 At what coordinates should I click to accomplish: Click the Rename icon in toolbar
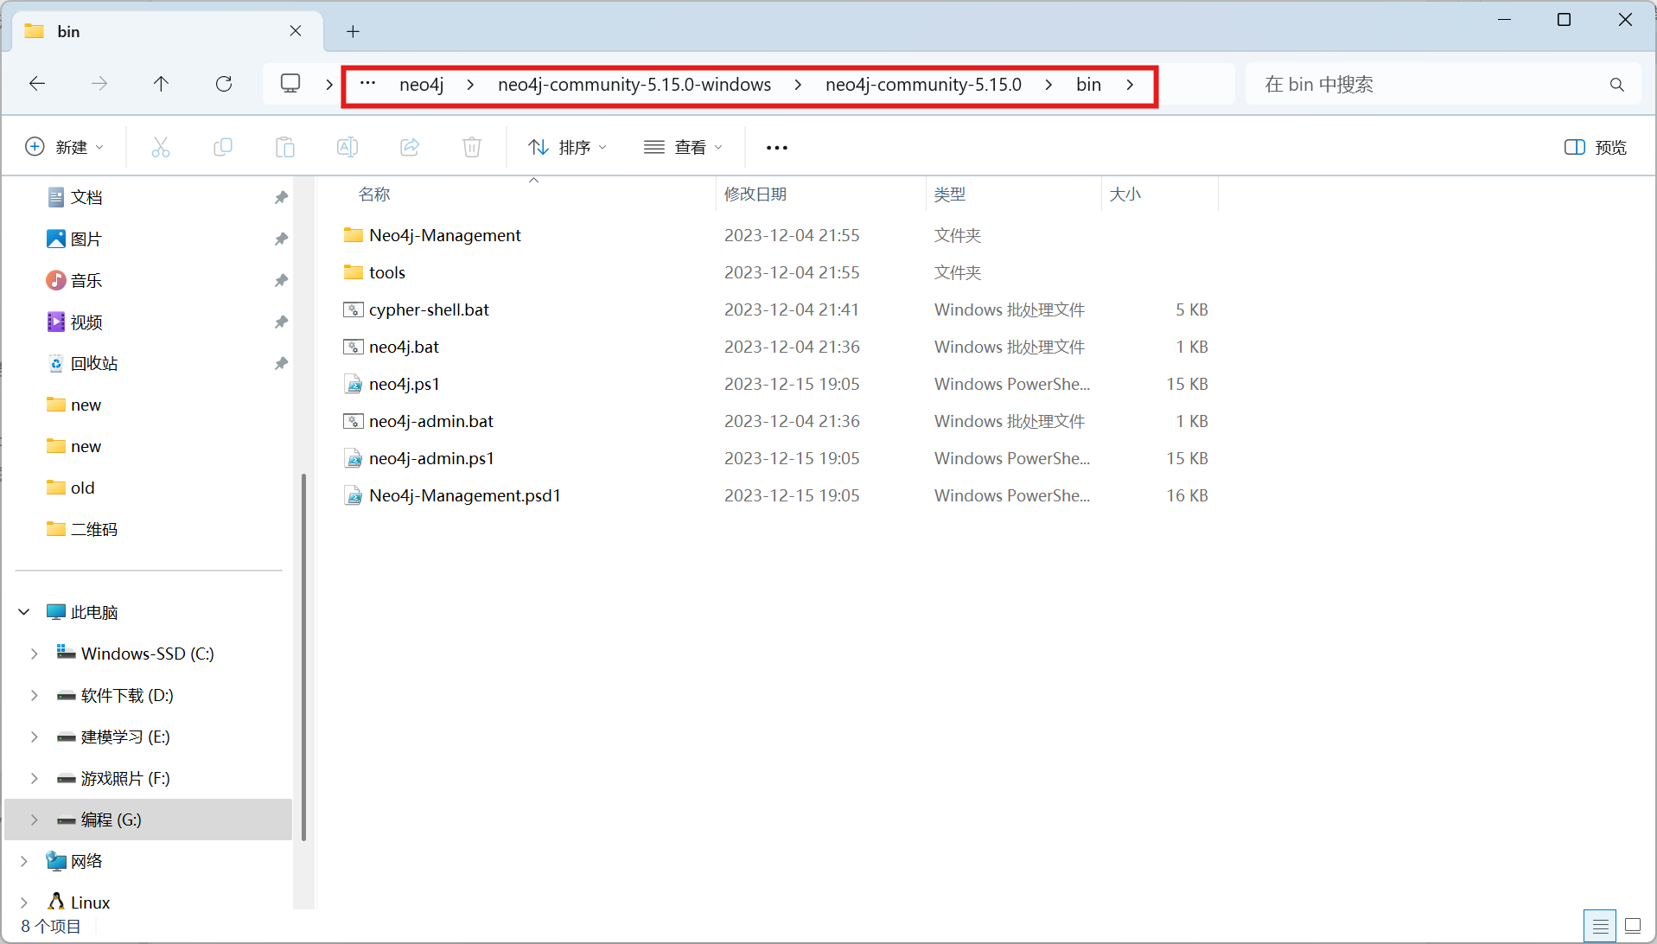click(x=347, y=147)
